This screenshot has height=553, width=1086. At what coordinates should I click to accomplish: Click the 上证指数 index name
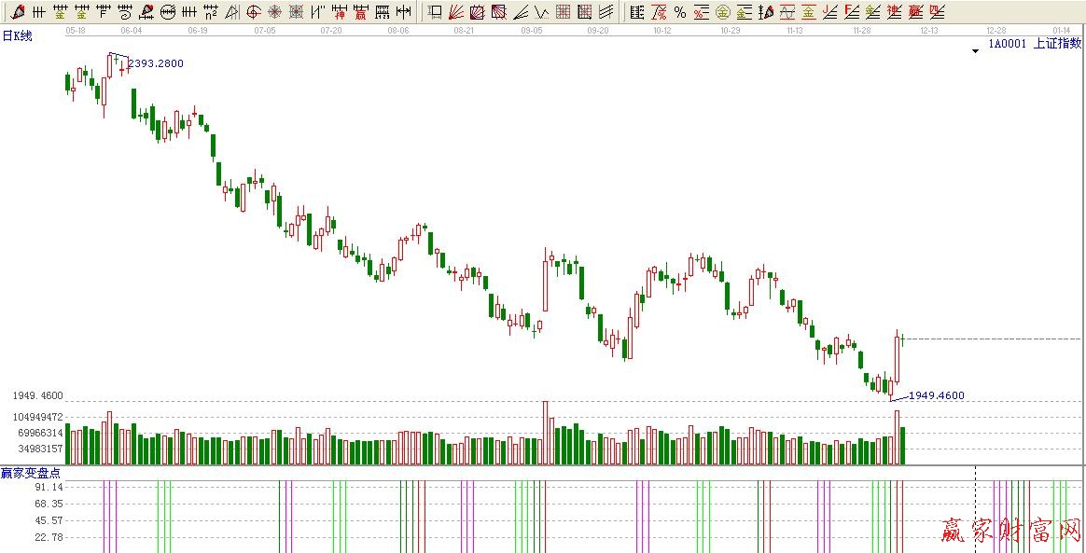1057,43
